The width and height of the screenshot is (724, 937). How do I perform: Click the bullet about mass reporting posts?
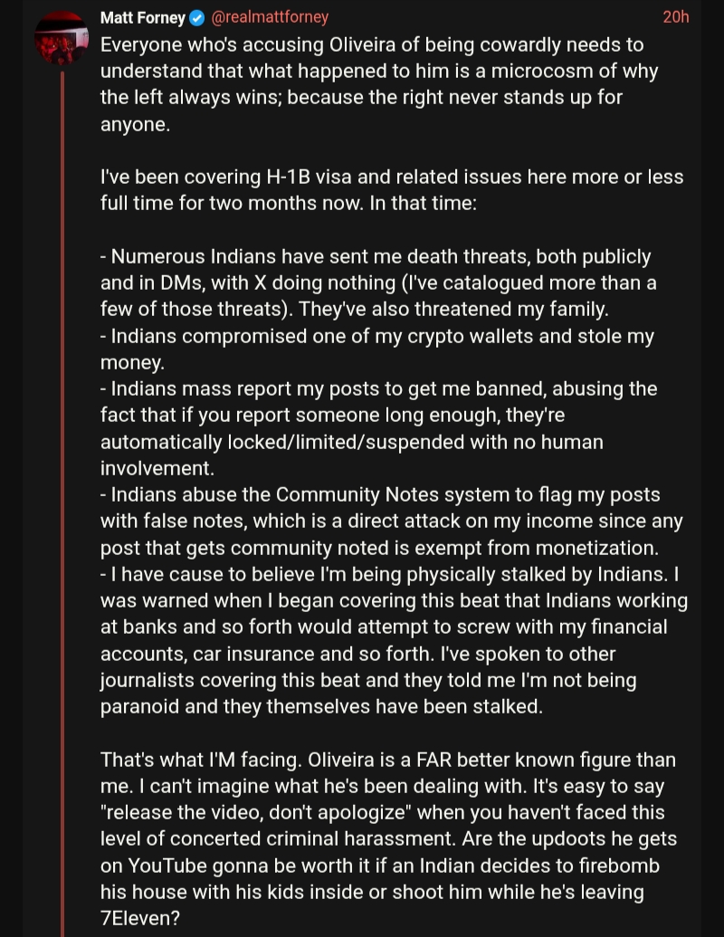click(x=378, y=428)
